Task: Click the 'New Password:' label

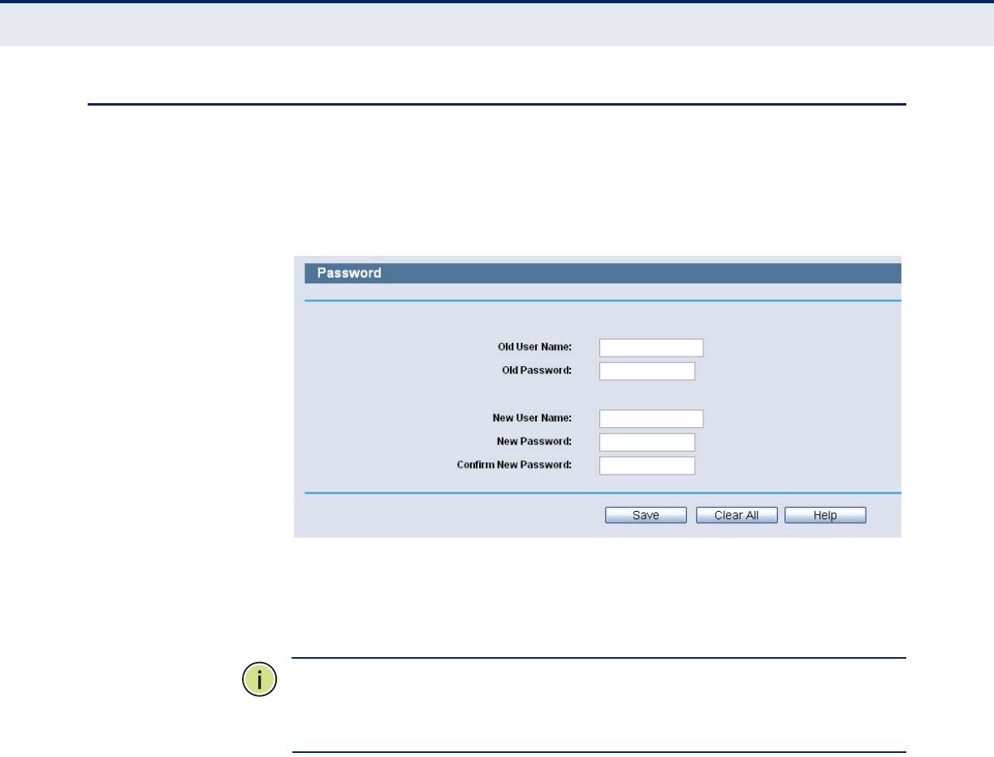Action: 534,441
